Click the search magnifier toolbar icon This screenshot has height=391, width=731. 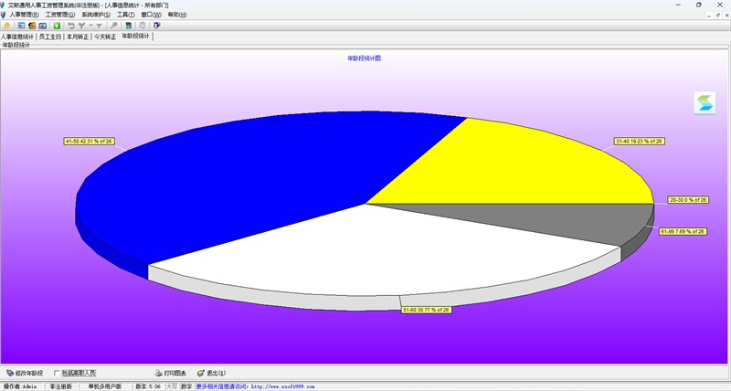pyautogui.click(x=113, y=26)
